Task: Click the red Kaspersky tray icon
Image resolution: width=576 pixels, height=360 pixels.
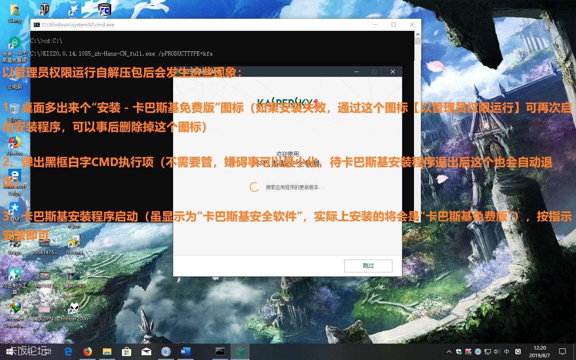Action: 468,352
